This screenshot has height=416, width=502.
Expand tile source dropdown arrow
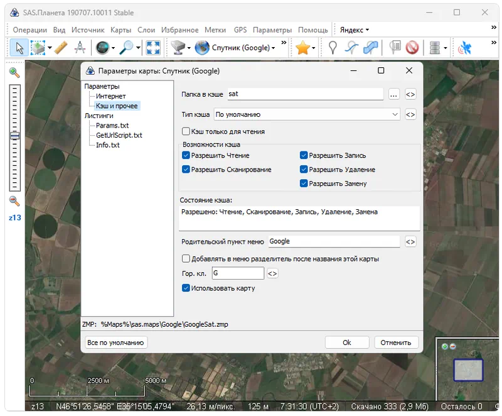189,48
